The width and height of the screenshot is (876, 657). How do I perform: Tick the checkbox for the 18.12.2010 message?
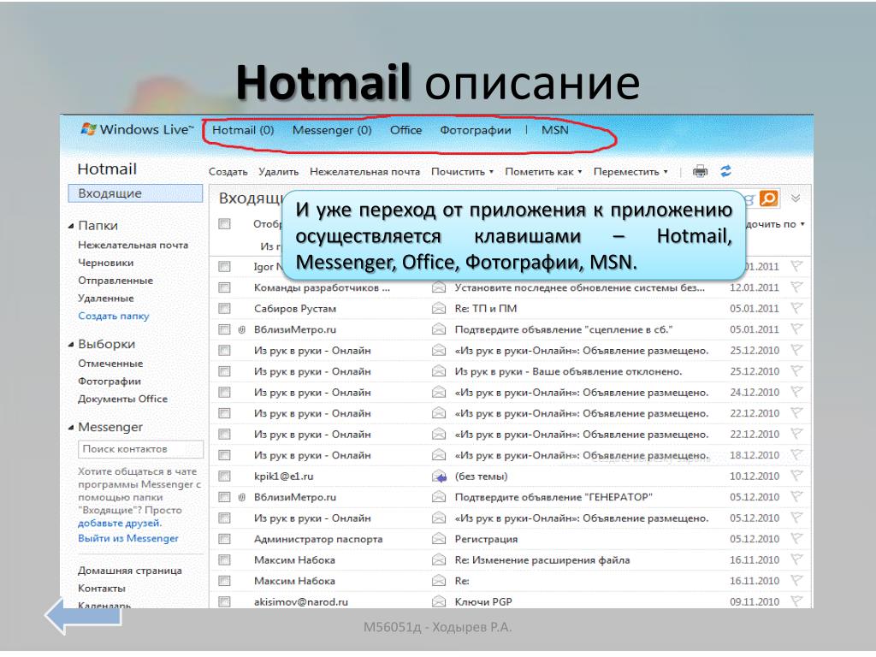tap(225, 455)
